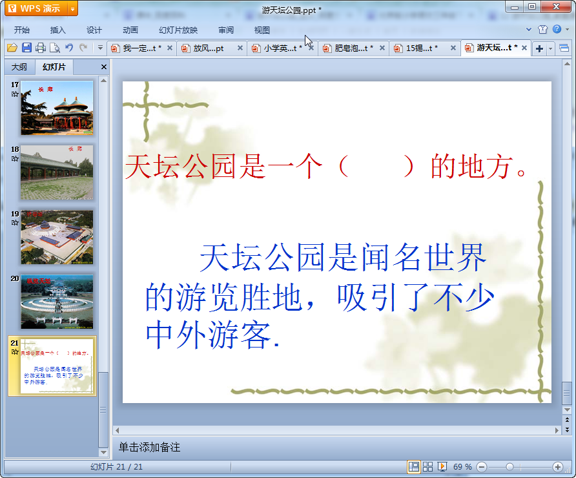Select slide 19 thumbnail

(57, 237)
